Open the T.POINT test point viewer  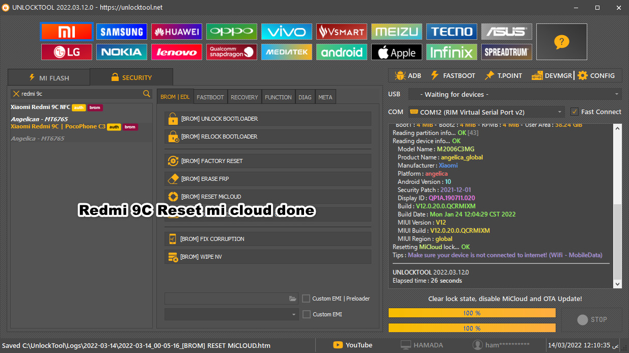503,75
